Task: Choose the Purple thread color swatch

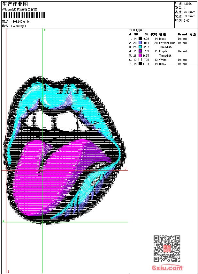Action: coord(140,51)
